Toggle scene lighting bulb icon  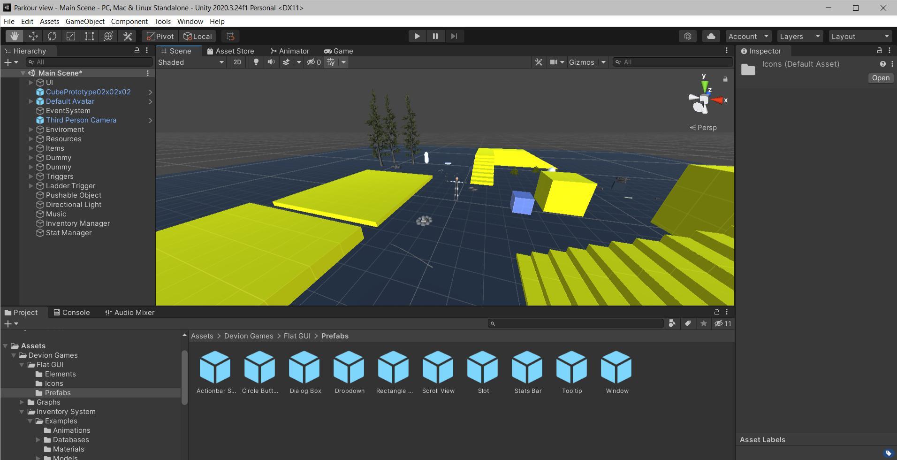256,62
